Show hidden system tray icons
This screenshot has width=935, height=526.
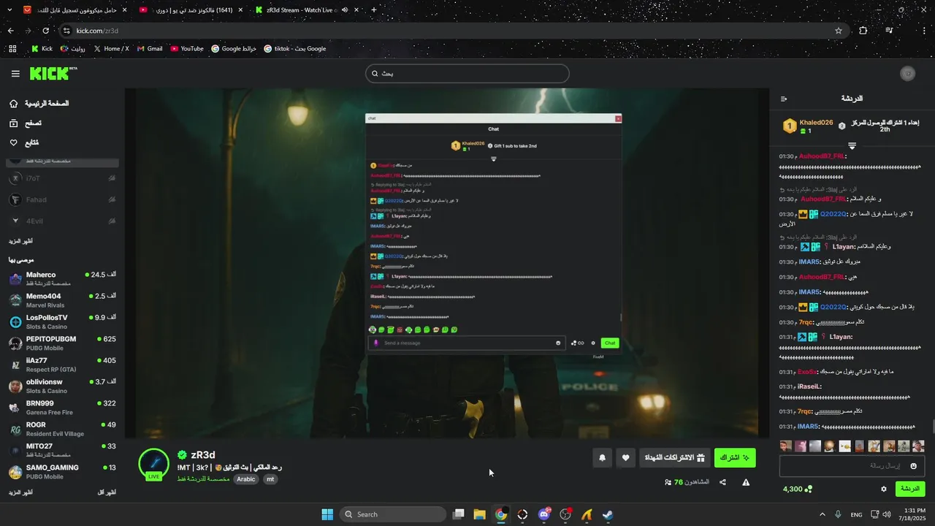pyautogui.click(x=822, y=514)
